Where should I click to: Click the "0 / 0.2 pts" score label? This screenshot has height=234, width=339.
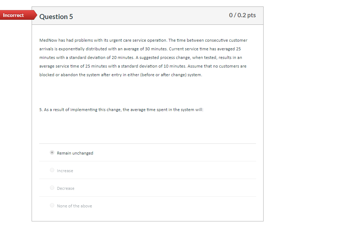(x=242, y=15)
